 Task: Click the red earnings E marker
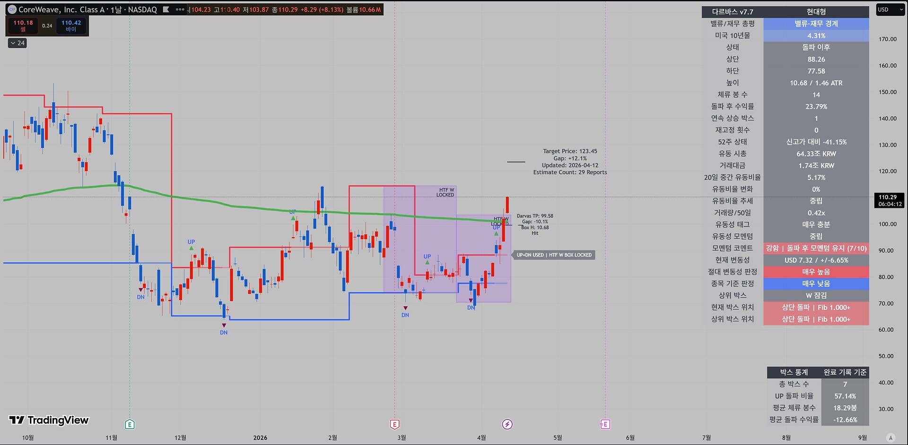394,424
